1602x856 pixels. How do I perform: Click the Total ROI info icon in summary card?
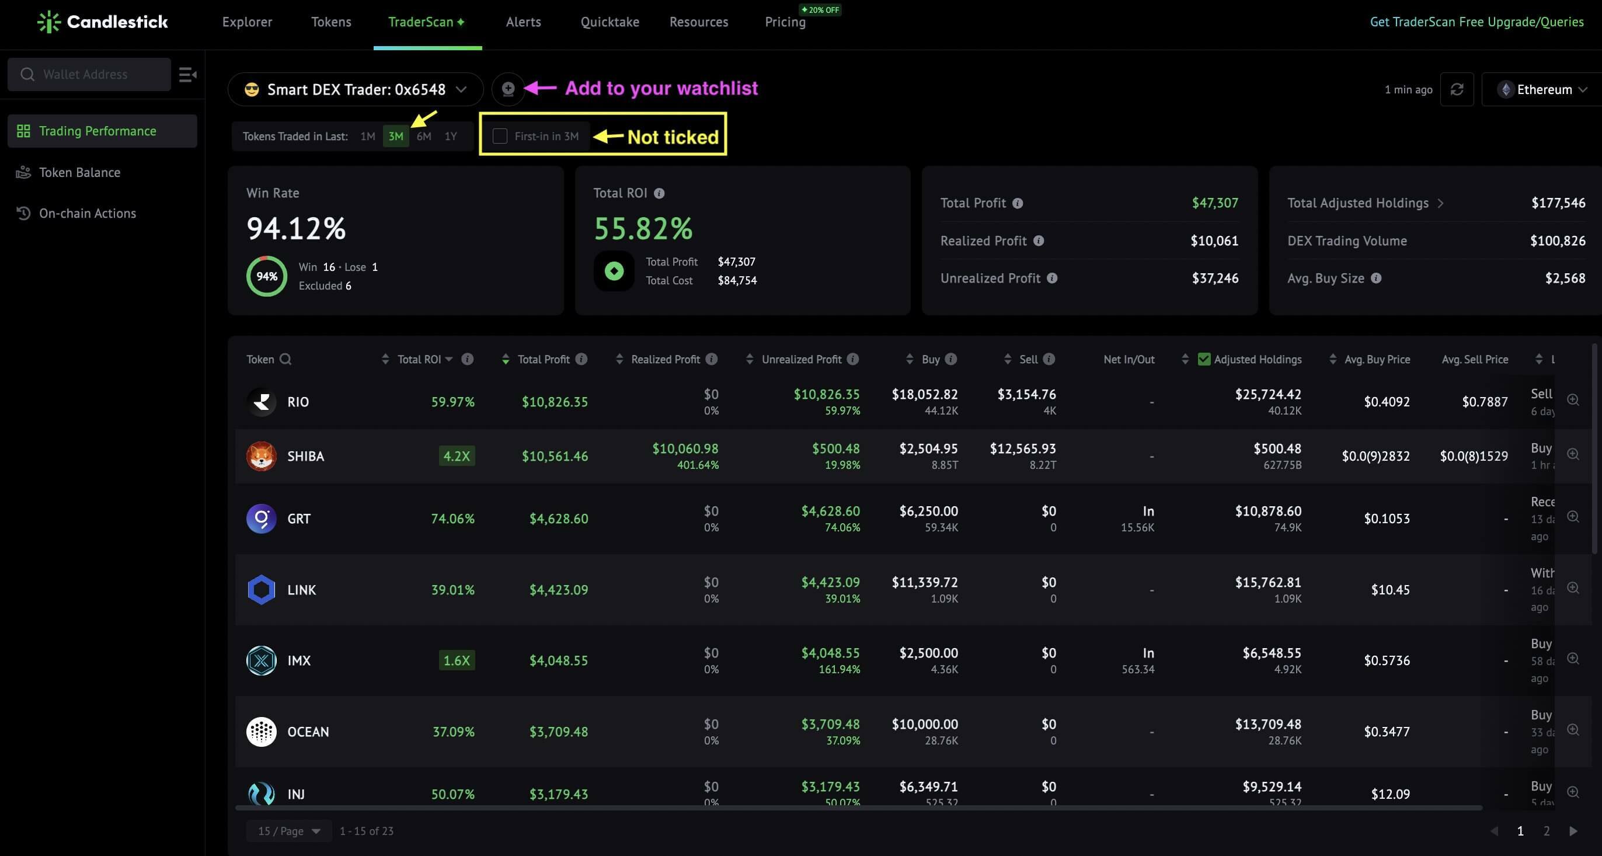pyautogui.click(x=659, y=193)
